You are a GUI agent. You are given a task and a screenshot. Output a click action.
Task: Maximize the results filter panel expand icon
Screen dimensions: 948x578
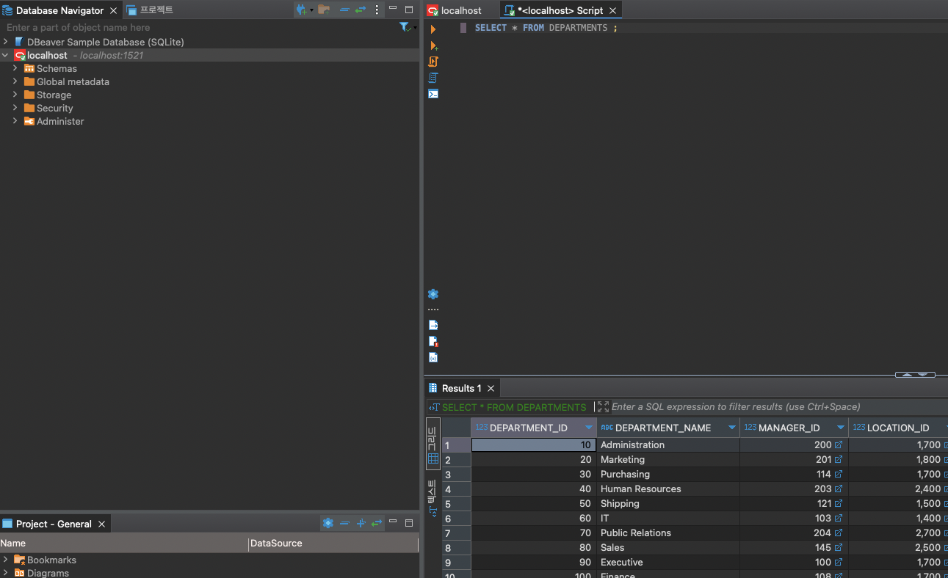pyautogui.click(x=603, y=406)
